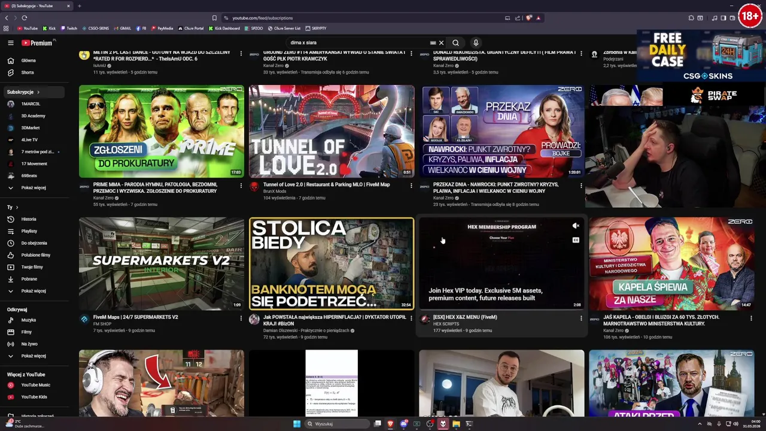Open options menu for HEX X&Z MENU video
The height and width of the screenshot is (431, 766).
tap(581, 318)
